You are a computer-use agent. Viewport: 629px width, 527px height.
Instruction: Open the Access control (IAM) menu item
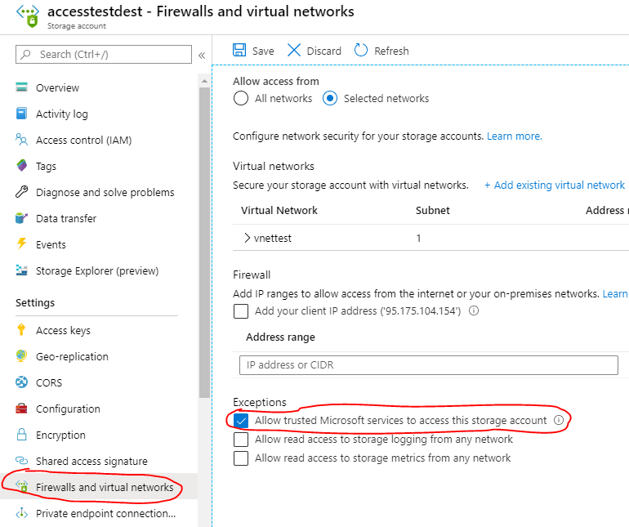[83, 140]
